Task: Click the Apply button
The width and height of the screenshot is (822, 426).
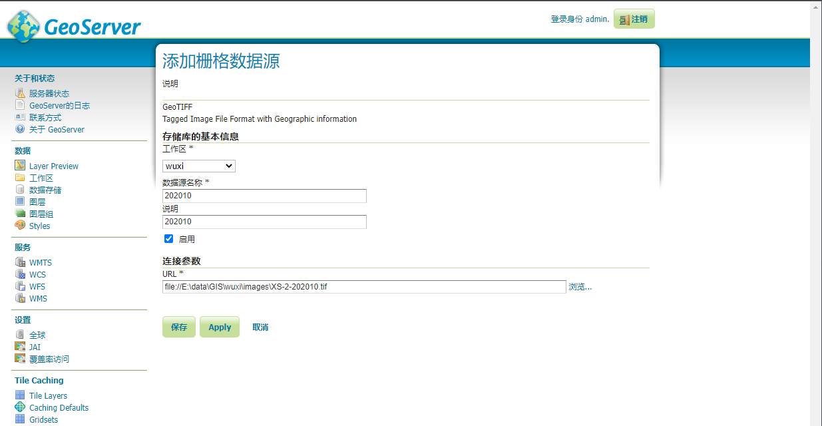Action: (x=220, y=327)
